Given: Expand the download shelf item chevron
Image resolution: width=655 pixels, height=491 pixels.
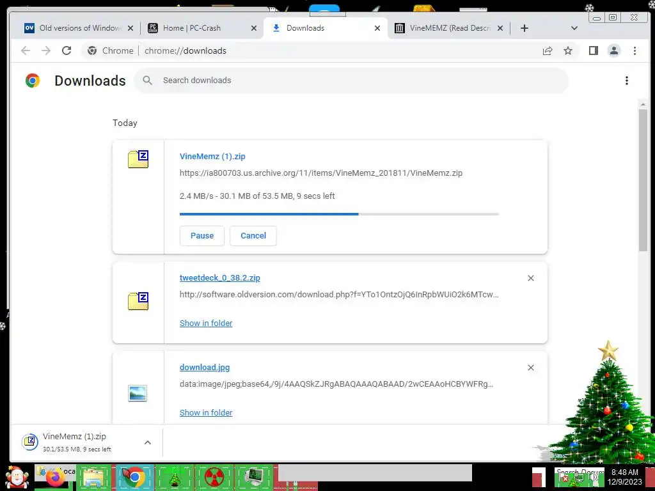Looking at the screenshot, I should point(148,442).
